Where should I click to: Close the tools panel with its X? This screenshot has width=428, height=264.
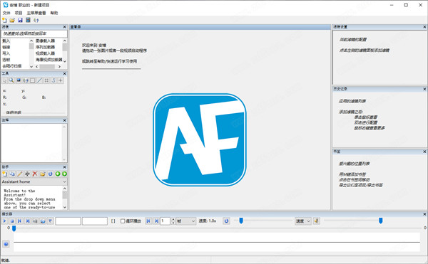pyautogui.click(x=65, y=73)
